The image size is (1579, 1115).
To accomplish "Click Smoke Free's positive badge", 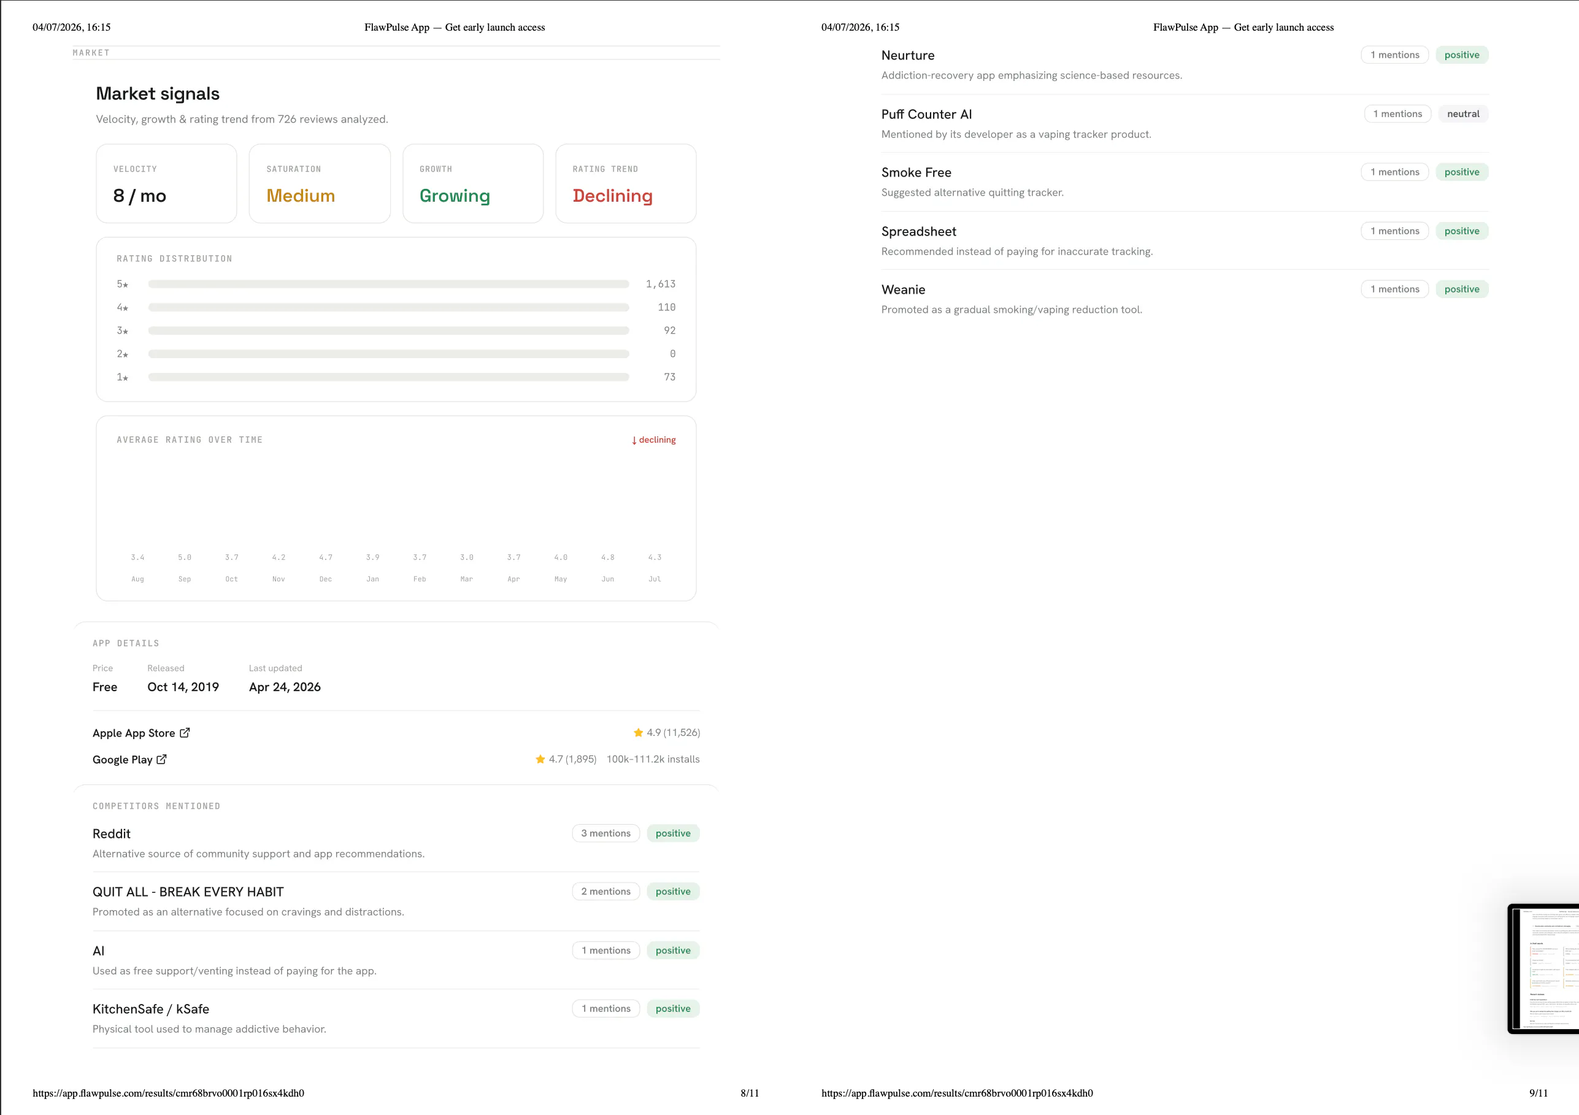I will pyautogui.click(x=1462, y=172).
